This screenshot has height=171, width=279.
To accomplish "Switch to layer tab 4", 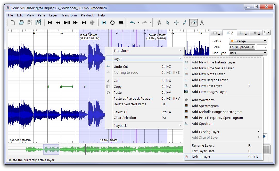I will tap(257, 33).
